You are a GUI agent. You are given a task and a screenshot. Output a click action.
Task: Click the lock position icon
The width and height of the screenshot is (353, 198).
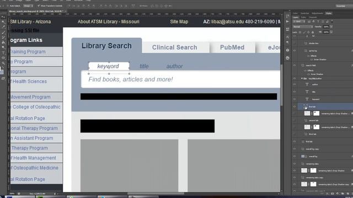(308, 32)
